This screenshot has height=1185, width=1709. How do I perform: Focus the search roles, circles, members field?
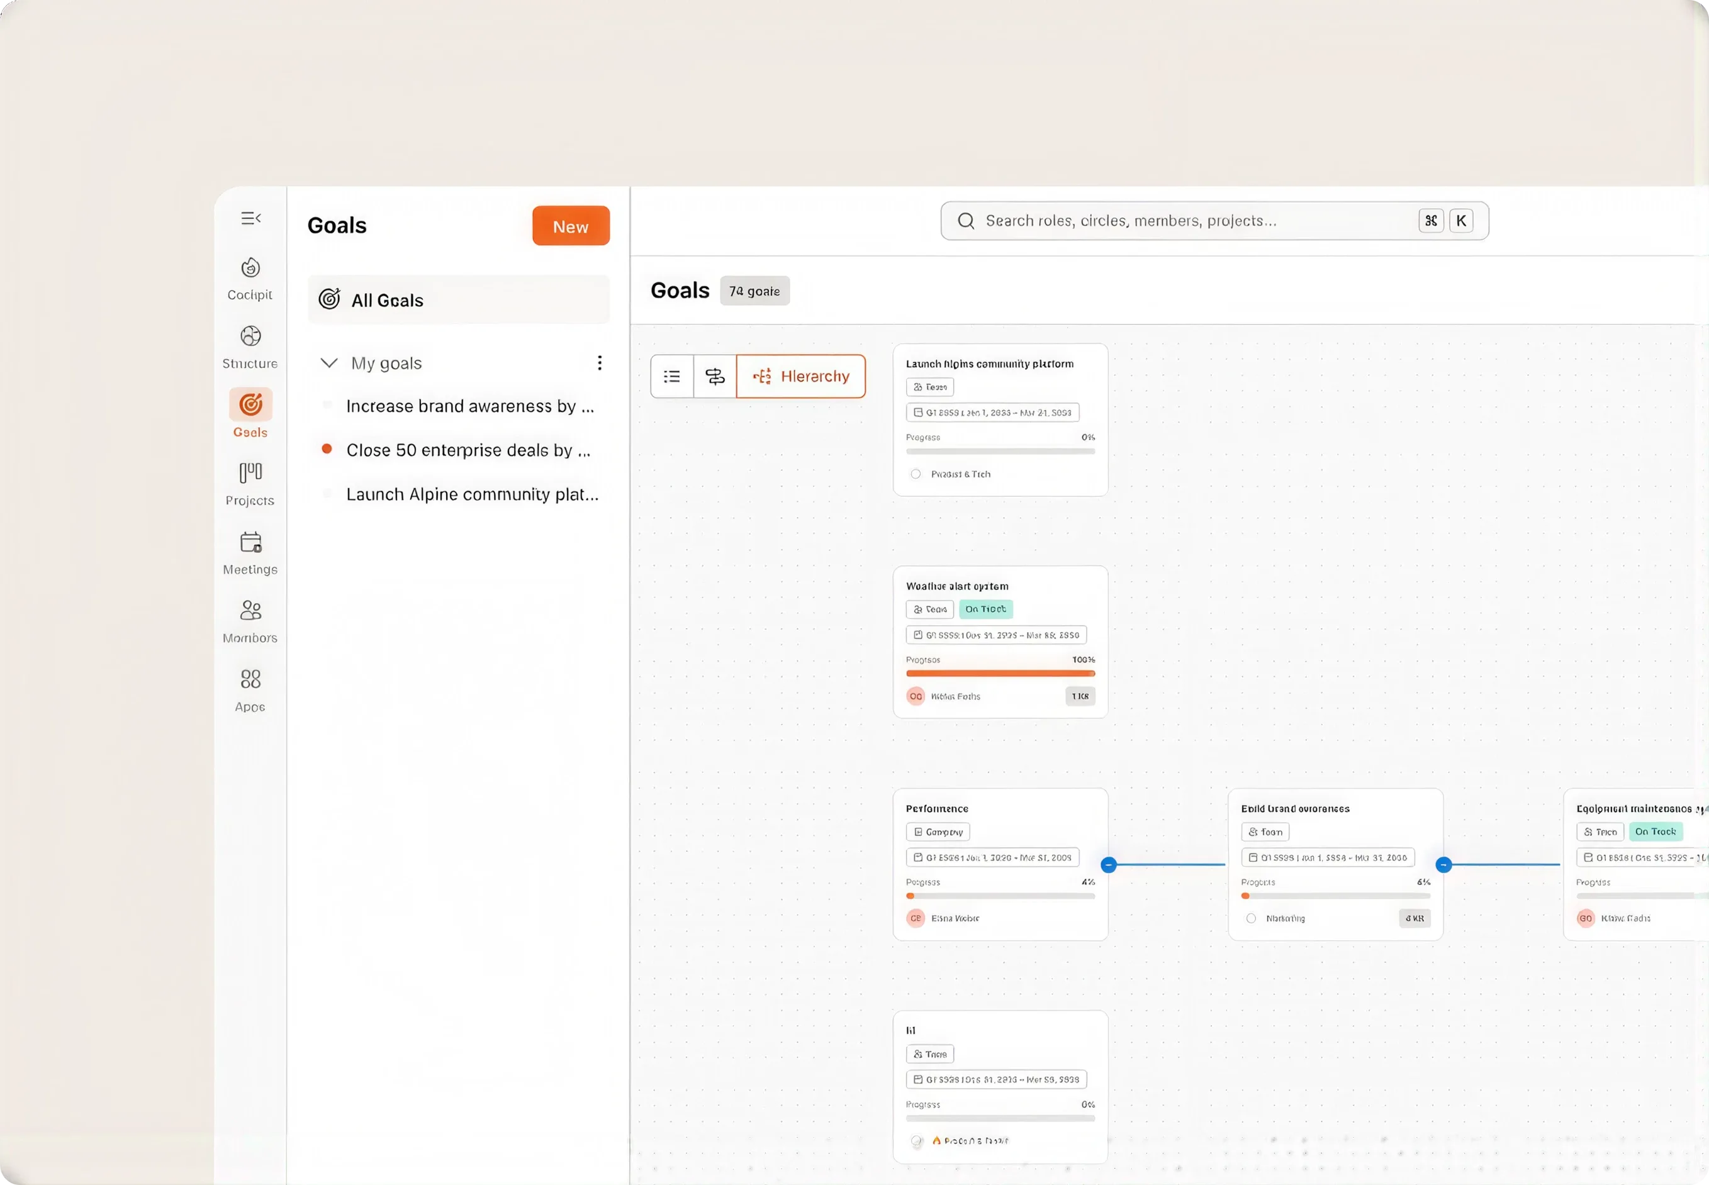[1214, 221]
